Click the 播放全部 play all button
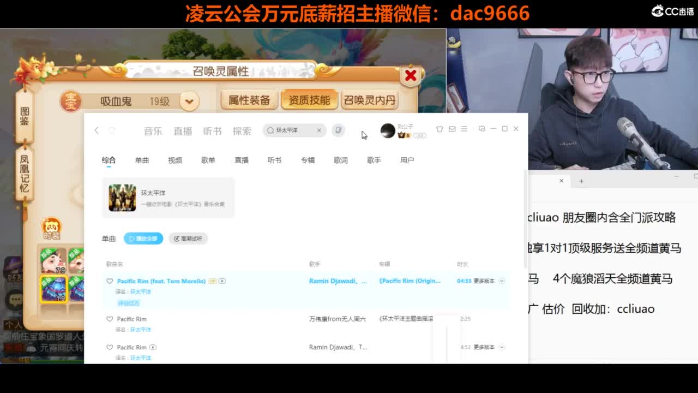The width and height of the screenshot is (698, 393). pos(143,239)
